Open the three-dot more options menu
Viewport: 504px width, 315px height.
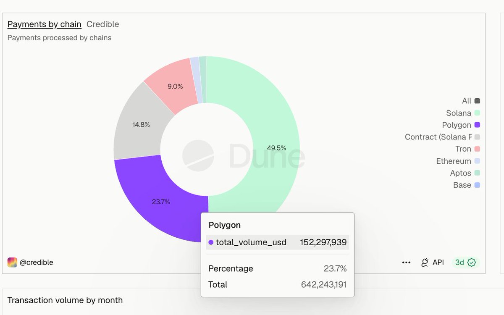(406, 262)
